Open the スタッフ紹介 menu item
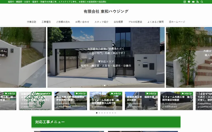The height and width of the screenshot is (132, 212). tap(102, 22)
